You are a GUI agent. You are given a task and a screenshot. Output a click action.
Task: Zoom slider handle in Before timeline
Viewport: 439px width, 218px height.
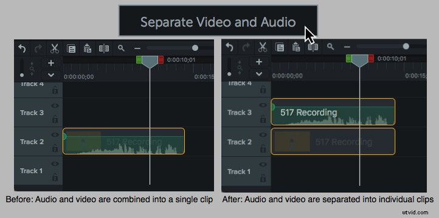coord(195,48)
